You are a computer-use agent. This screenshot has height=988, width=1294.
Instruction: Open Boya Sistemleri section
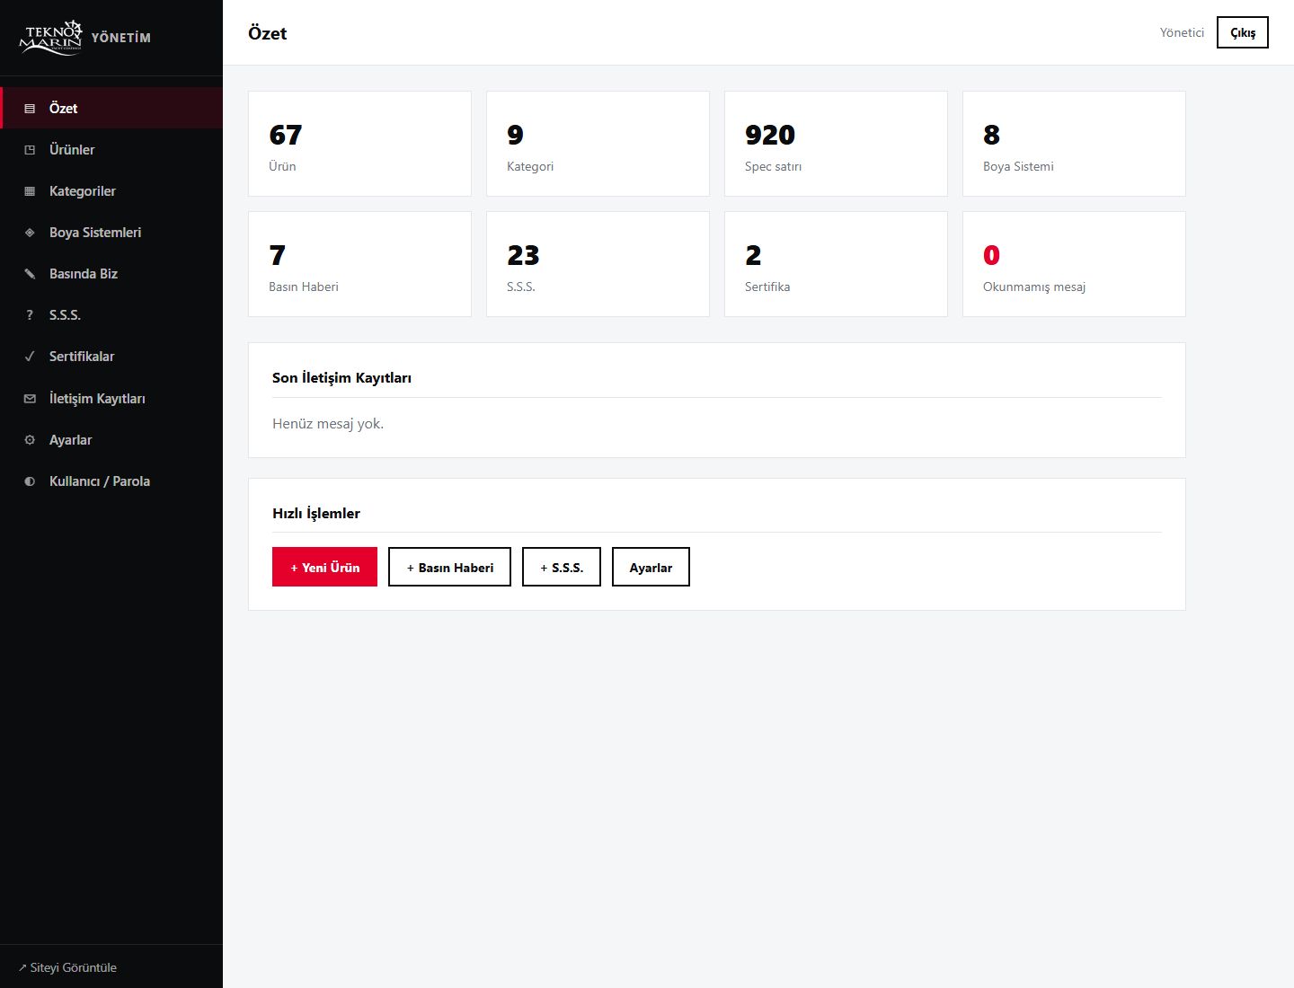111,232
